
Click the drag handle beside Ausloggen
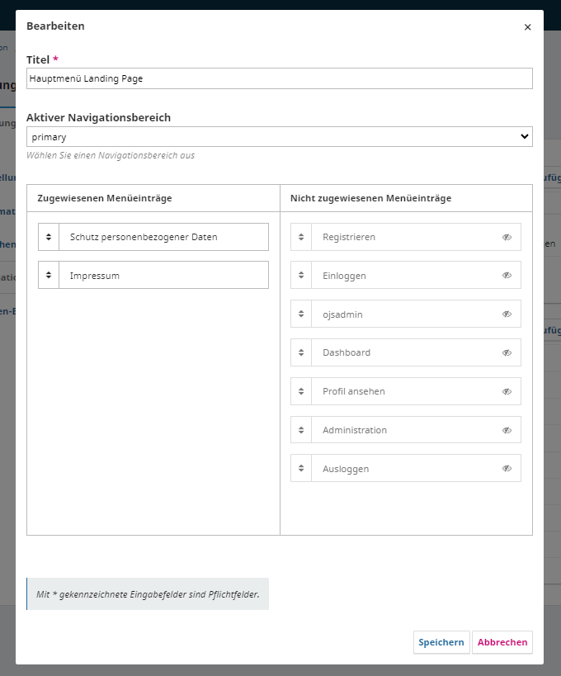coord(301,469)
